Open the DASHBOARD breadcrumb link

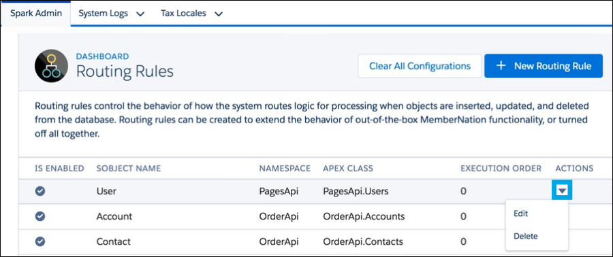[102, 56]
